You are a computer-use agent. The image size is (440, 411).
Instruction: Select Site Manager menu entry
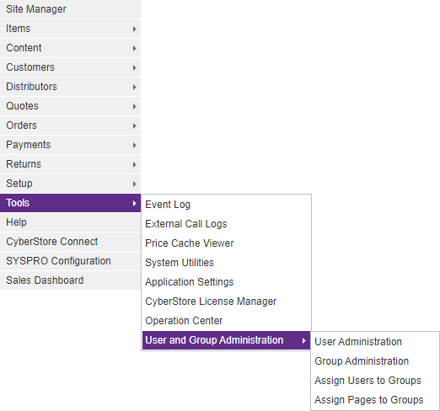click(70, 9)
